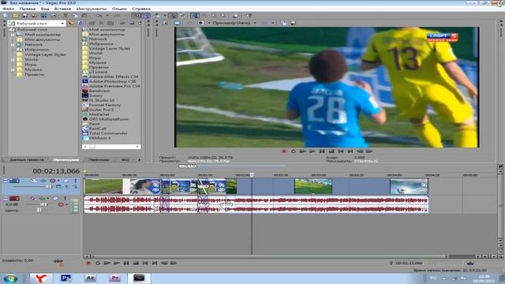
Task: Toggle solo on the audio track
Action: tap(65, 198)
